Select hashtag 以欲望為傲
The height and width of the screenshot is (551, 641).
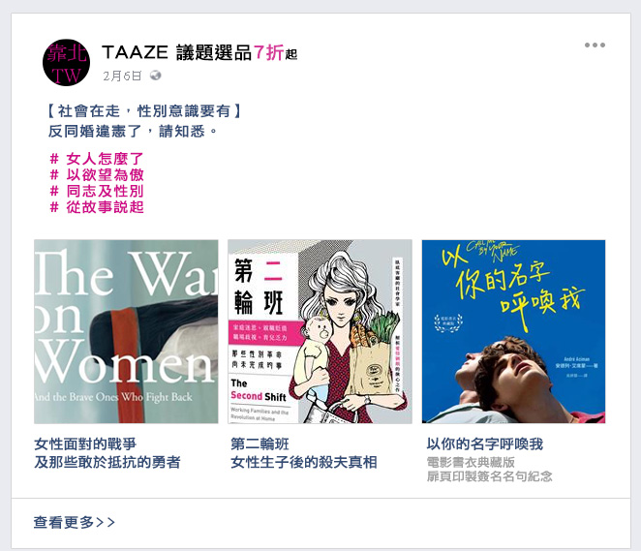point(97,175)
